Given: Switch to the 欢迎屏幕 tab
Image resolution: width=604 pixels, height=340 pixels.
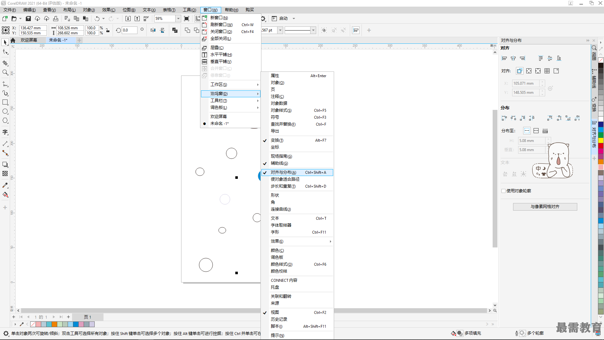Looking at the screenshot, I should pyautogui.click(x=29, y=40).
